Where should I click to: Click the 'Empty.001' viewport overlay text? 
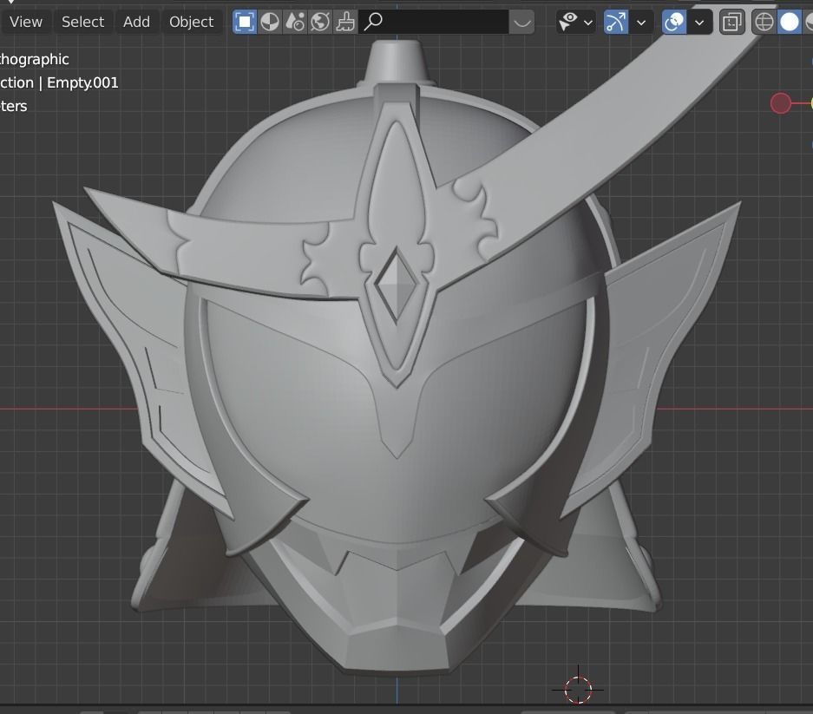[82, 82]
